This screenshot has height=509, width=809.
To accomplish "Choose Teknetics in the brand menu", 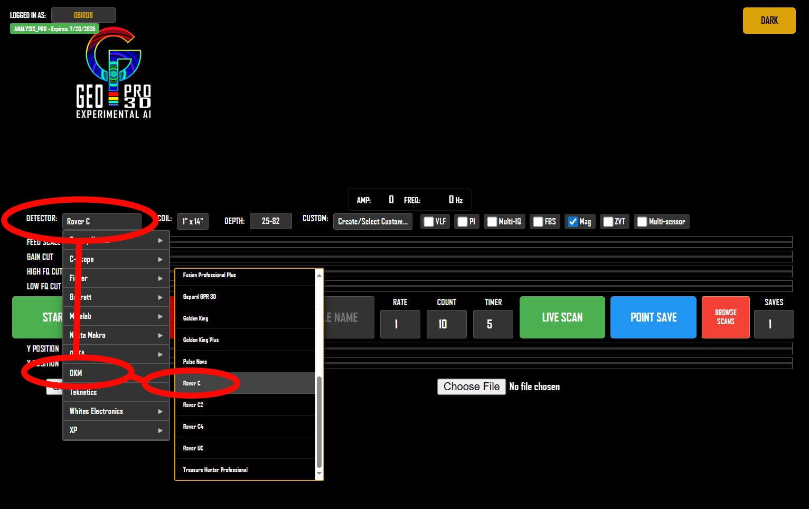I will pos(116,392).
